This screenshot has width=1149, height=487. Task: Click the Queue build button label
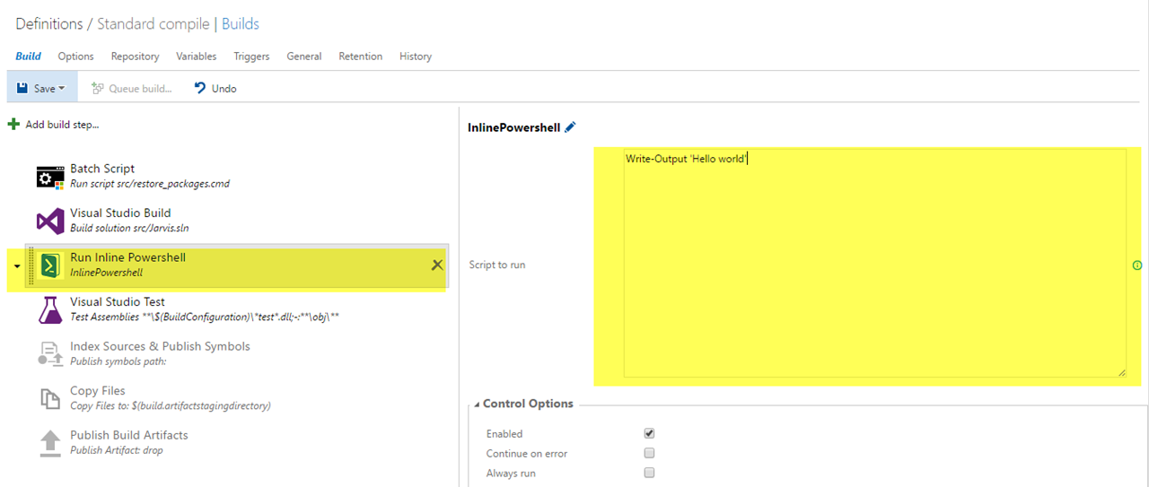click(x=140, y=88)
